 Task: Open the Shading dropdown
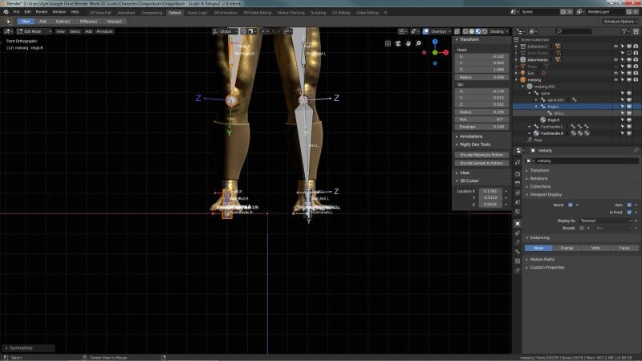498,31
